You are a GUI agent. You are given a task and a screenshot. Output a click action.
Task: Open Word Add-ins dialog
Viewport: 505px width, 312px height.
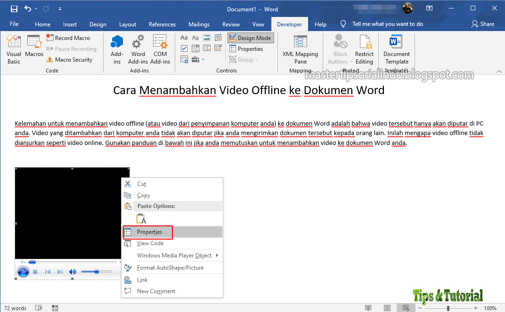coord(138,49)
